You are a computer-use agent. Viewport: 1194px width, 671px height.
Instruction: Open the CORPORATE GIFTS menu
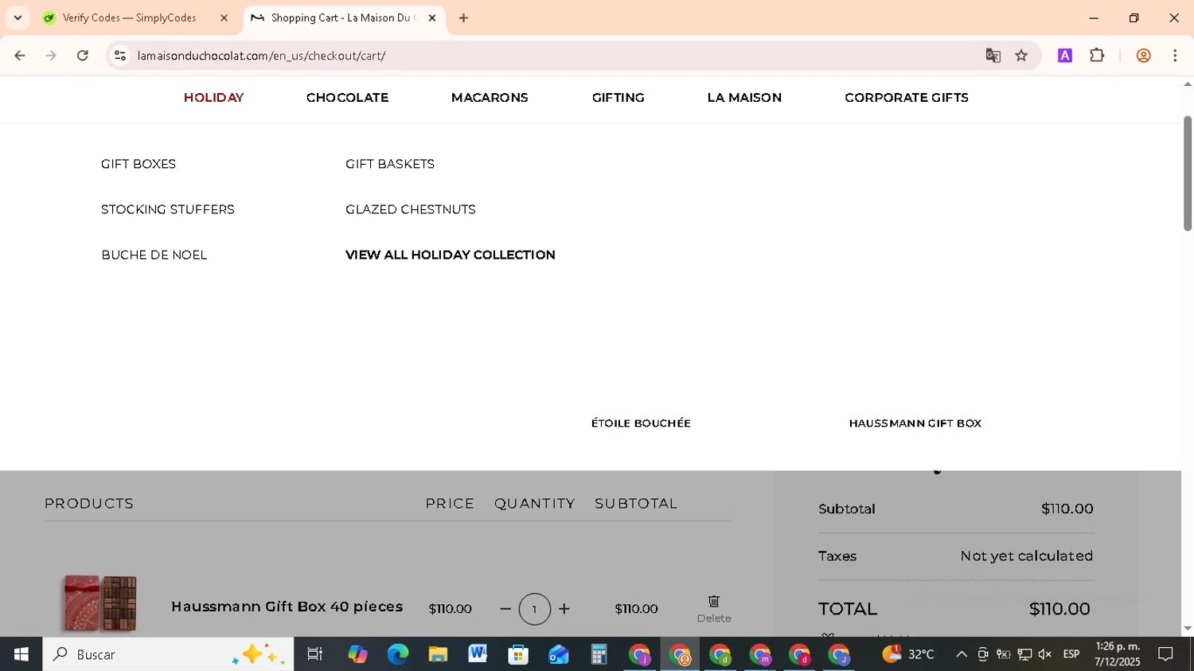(x=907, y=98)
